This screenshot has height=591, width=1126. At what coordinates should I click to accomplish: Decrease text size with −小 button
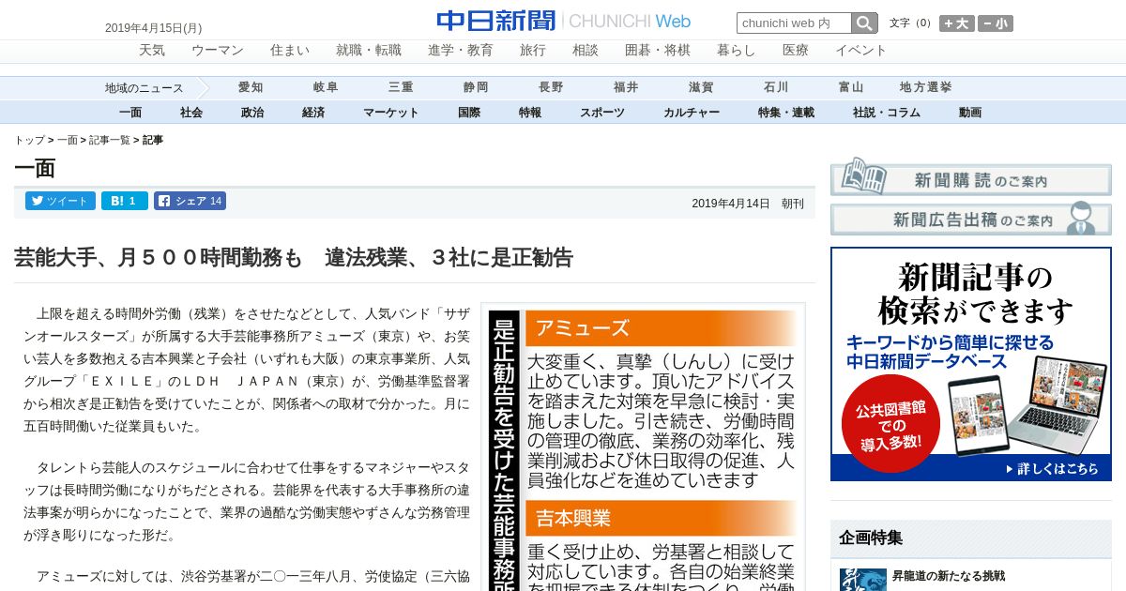point(996,23)
